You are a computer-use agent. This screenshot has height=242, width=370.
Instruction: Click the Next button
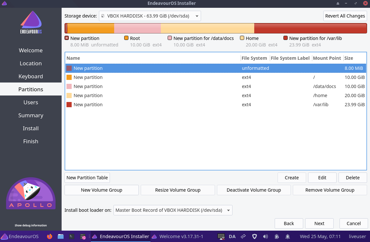tap(319, 223)
